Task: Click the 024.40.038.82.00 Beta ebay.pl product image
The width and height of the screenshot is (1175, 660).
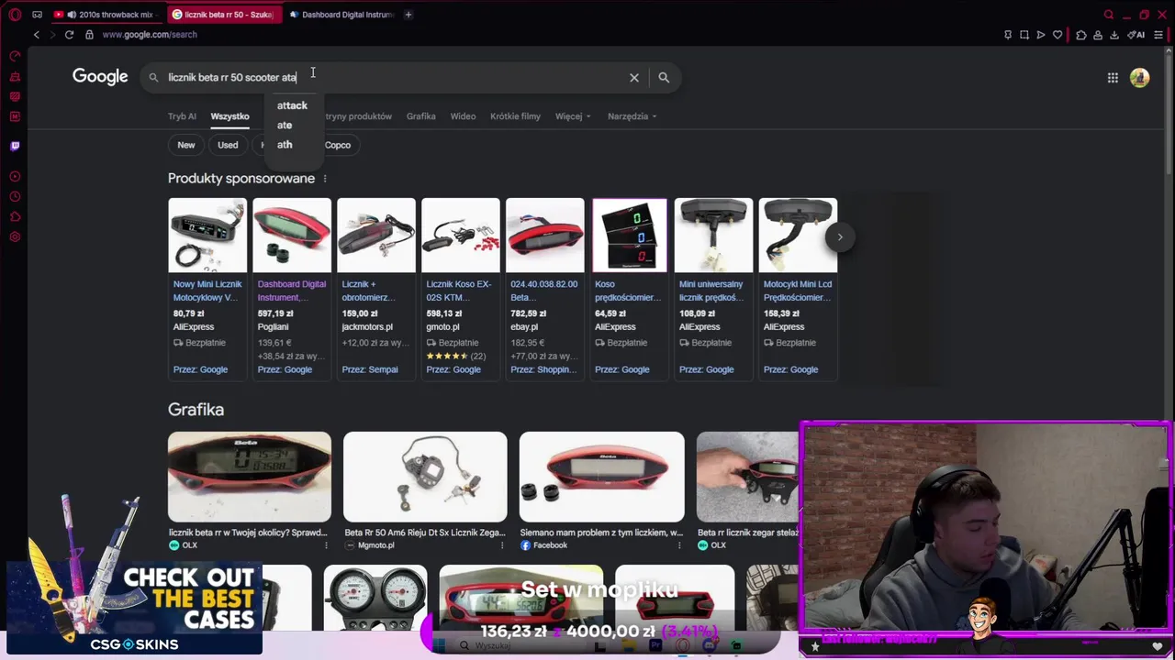Action: [x=545, y=235]
